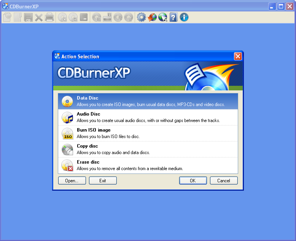
Task: Click the gray X delete icon in toolbar
Action: click(39, 17)
